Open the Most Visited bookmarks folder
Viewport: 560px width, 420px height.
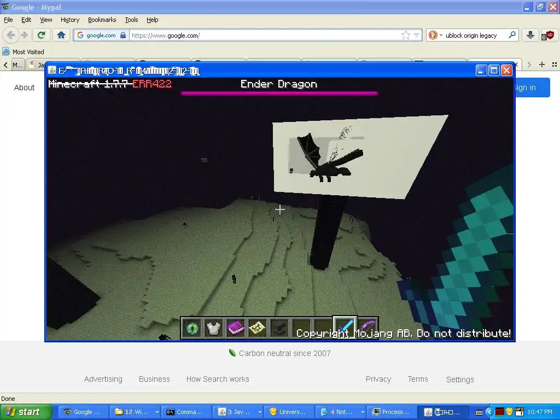pos(23,52)
